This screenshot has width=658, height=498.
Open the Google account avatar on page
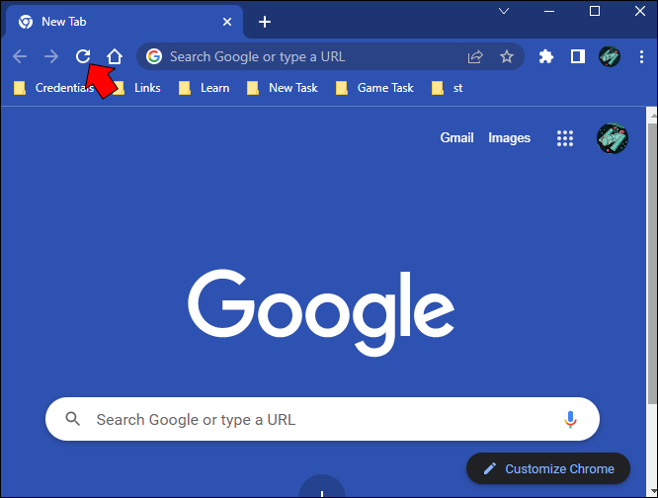pyautogui.click(x=613, y=138)
